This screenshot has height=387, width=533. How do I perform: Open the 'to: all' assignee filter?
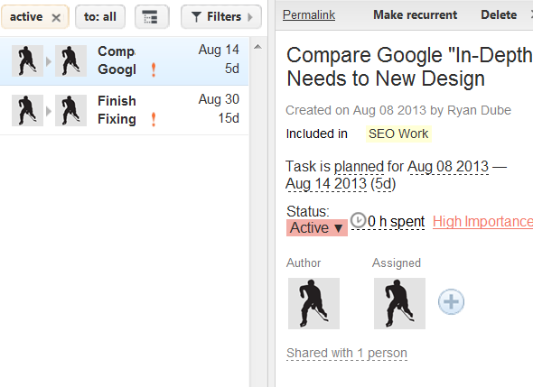pyautogui.click(x=100, y=16)
